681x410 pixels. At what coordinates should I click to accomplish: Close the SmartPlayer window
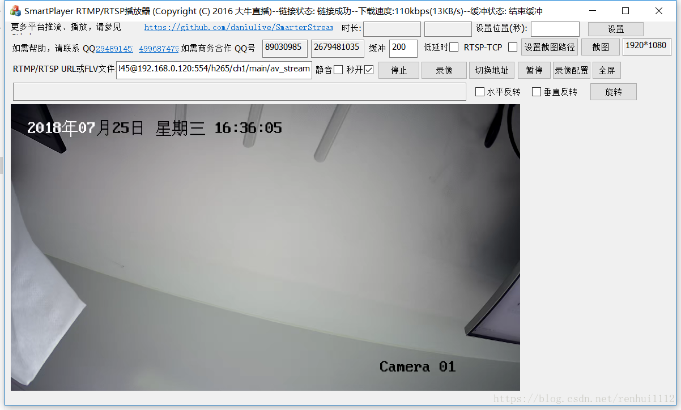tap(659, 11)
